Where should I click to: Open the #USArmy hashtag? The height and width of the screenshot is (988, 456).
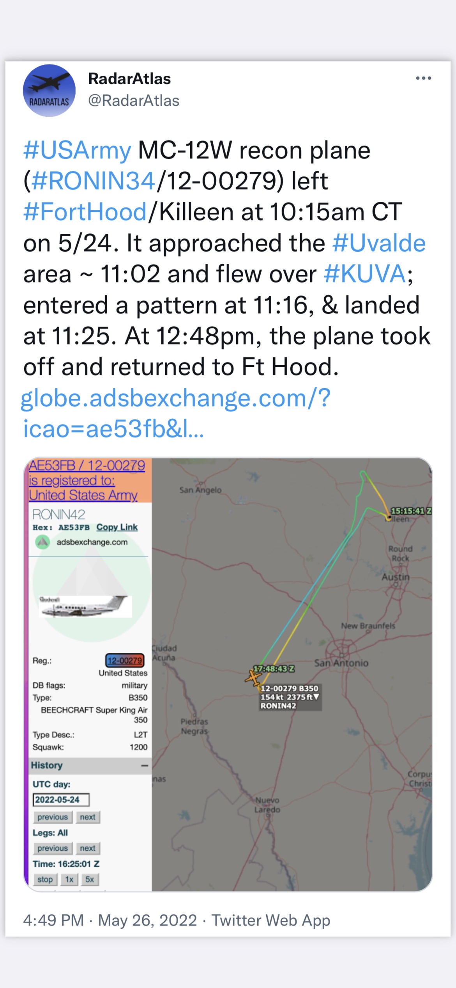tap(77, 151)
